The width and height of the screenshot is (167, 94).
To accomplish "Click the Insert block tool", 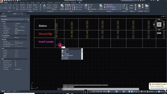I will pyautogui.click(x=86, y=6).
